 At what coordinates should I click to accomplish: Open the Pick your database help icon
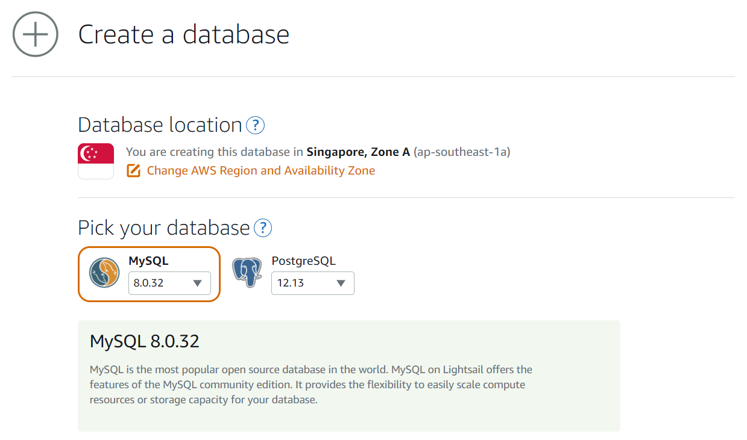[x=263, y=228]
